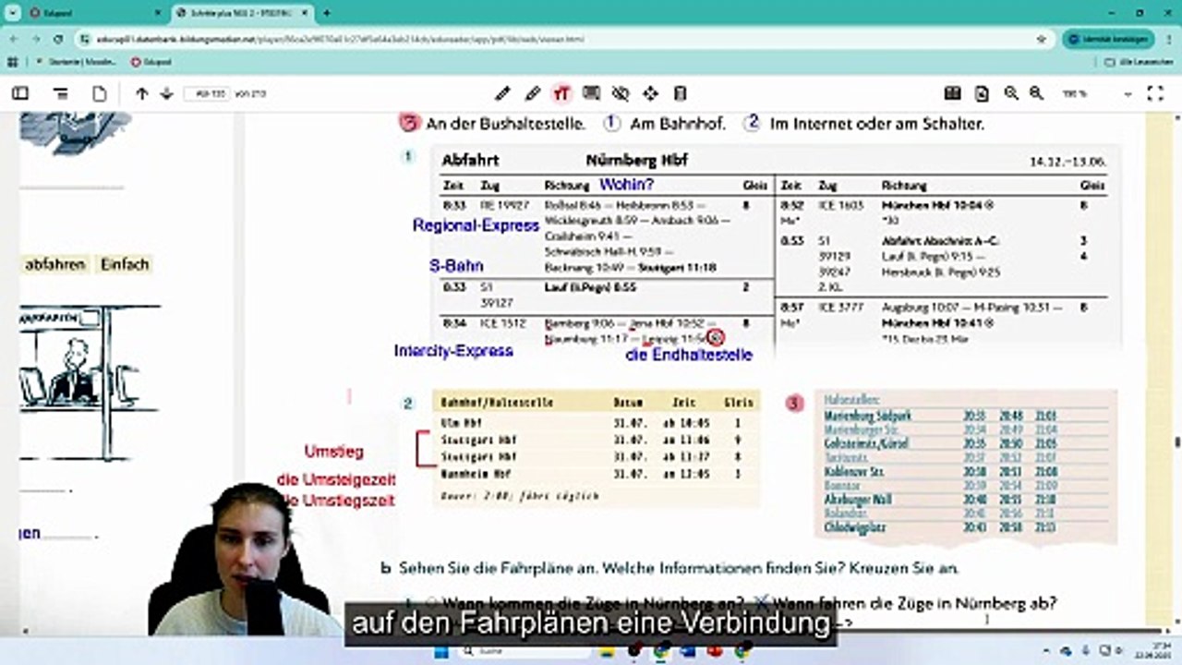Select the highlighter marker tool
The width and height of the screenshot is (1182, 665).
(x=532, y=93)
